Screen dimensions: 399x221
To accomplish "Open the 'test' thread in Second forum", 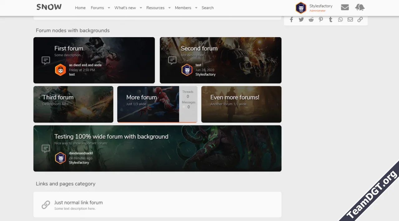I will pos(199,65).
